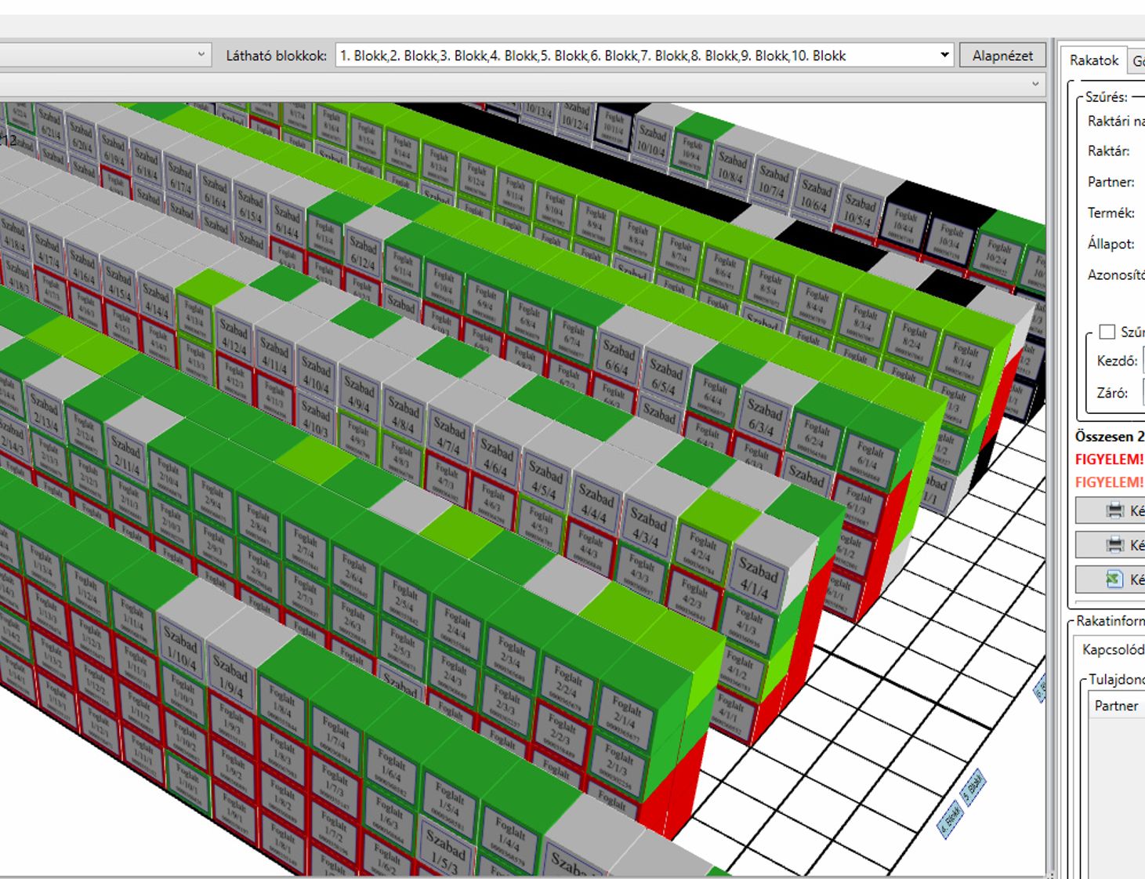The width and height of the screenshot is (1145, 879).
Task: Select rack cell Szabad 1/5/3
Action: (444, 852)
